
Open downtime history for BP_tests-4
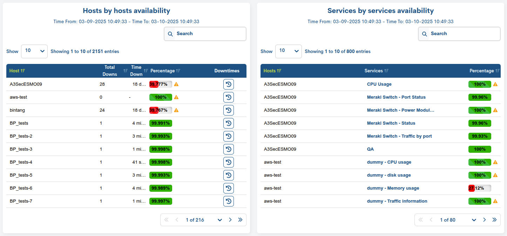[x=228, y=162]
